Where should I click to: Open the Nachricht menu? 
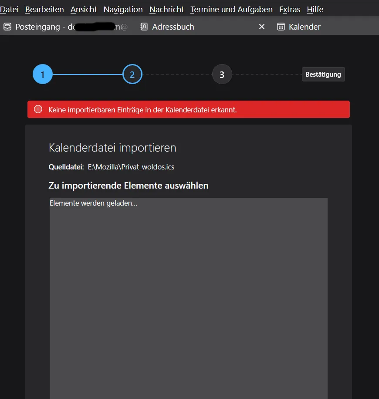(x=166, y=10)
